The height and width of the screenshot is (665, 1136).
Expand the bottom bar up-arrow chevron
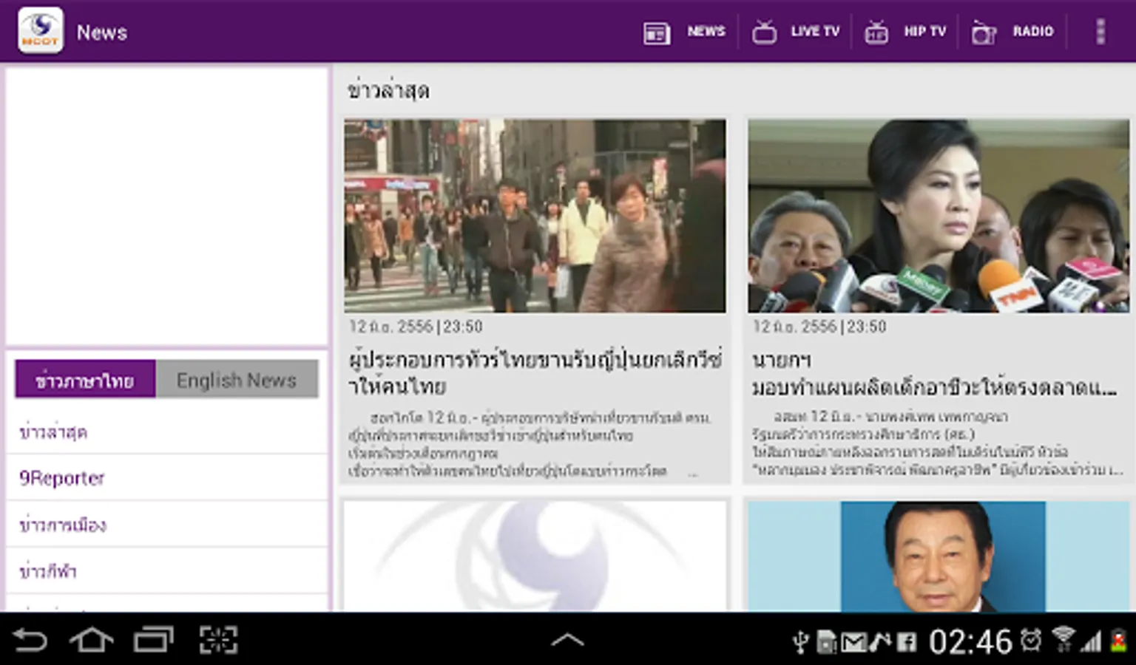click(x=567, y=640)
